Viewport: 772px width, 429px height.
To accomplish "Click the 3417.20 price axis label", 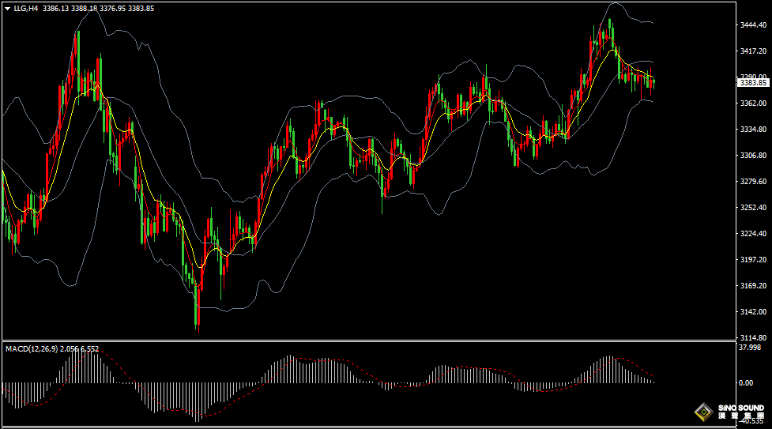I will point(754,51).
